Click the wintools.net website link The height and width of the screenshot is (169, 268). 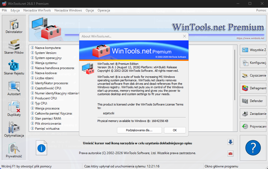click(x=250, y=38)
